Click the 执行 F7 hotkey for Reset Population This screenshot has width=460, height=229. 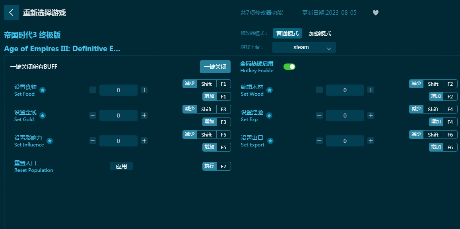click(217, 166)
